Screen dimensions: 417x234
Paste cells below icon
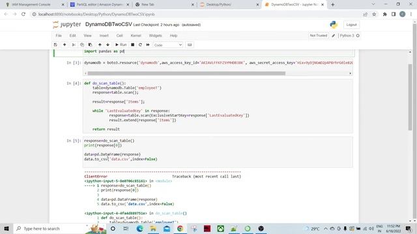click(x=90, y=45)
